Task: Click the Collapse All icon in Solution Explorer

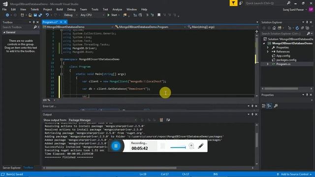Action: (302, 28)
